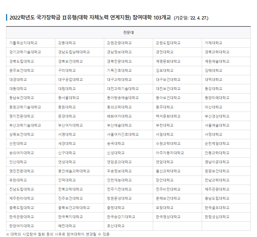The height and width of the screenshot is (237, 257).
Task: Click 동아방송예술대학교 cell
Action: 128,98
